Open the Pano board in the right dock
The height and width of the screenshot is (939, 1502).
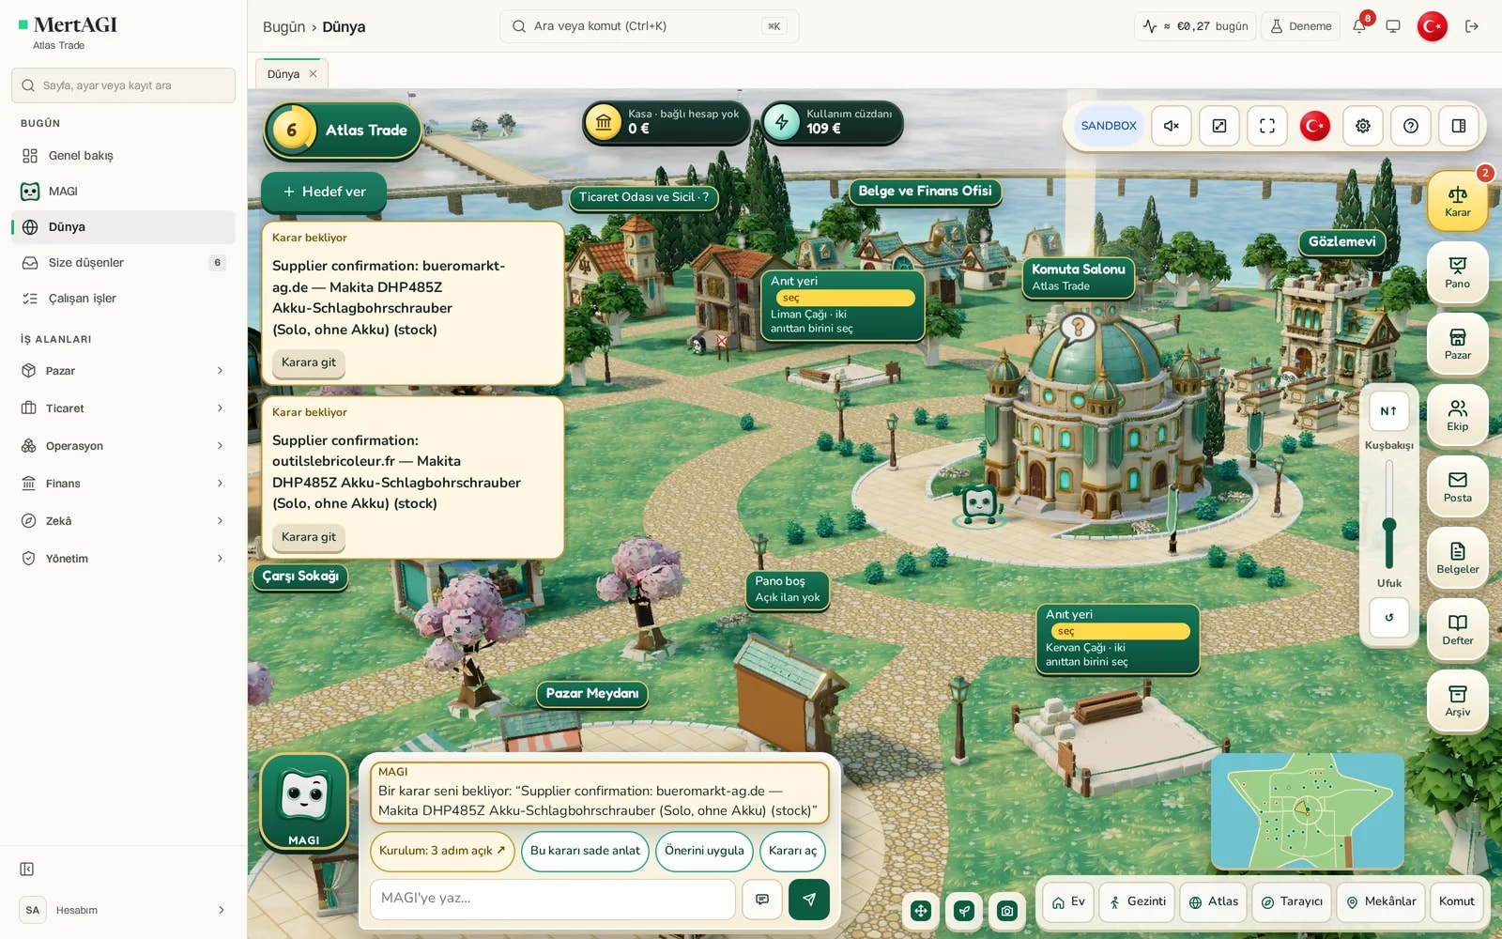click(1457, 271)
